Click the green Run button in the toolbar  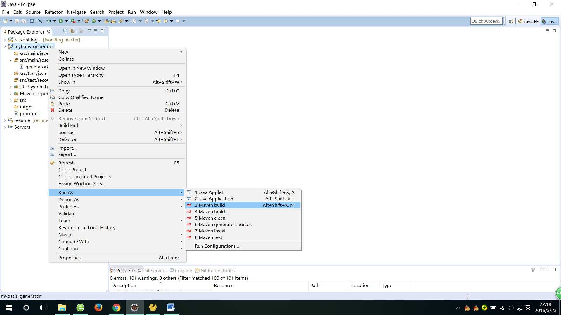[61, 21]
